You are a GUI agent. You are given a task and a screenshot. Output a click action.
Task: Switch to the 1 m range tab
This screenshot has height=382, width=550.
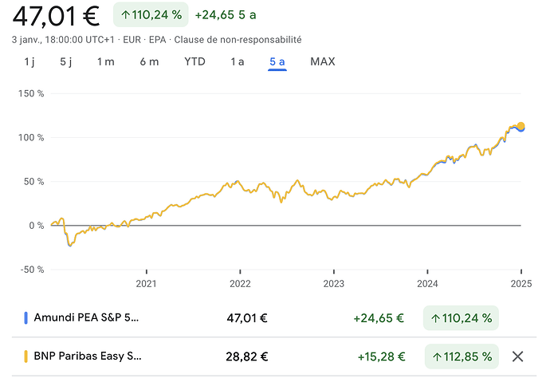(105, 61)
